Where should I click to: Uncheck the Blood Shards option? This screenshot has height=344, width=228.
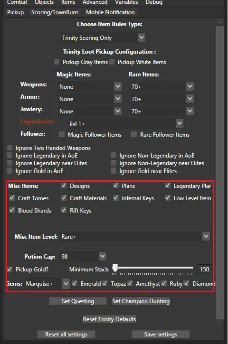click(12, 210)
